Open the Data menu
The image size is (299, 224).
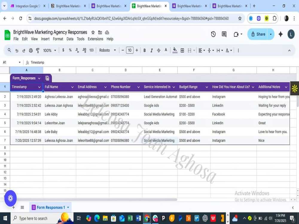click(70, 39)
